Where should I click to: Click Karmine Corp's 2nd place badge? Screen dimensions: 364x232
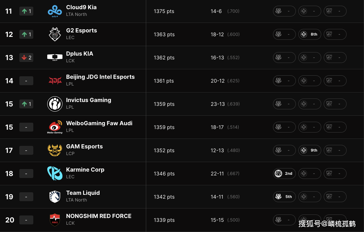pos(284,174)
